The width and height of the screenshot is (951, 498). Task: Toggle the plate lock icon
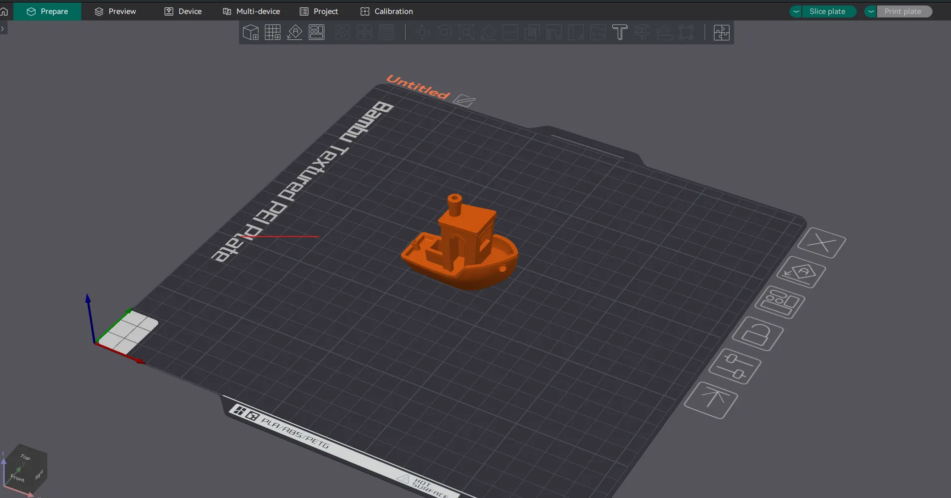tap(758, 333)
